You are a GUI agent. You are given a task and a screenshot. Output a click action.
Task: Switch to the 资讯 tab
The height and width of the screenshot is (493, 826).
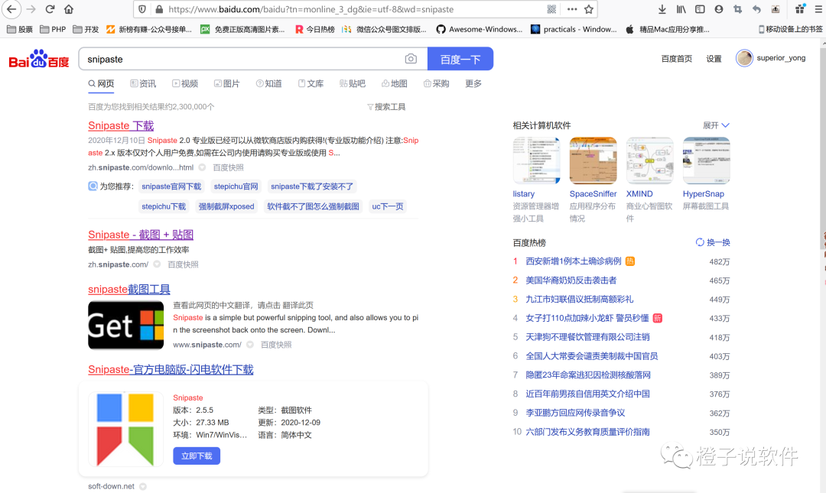point(143,84)
